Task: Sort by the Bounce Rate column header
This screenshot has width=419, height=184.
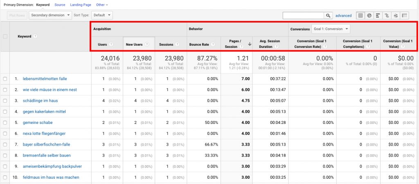Action: 199,45
